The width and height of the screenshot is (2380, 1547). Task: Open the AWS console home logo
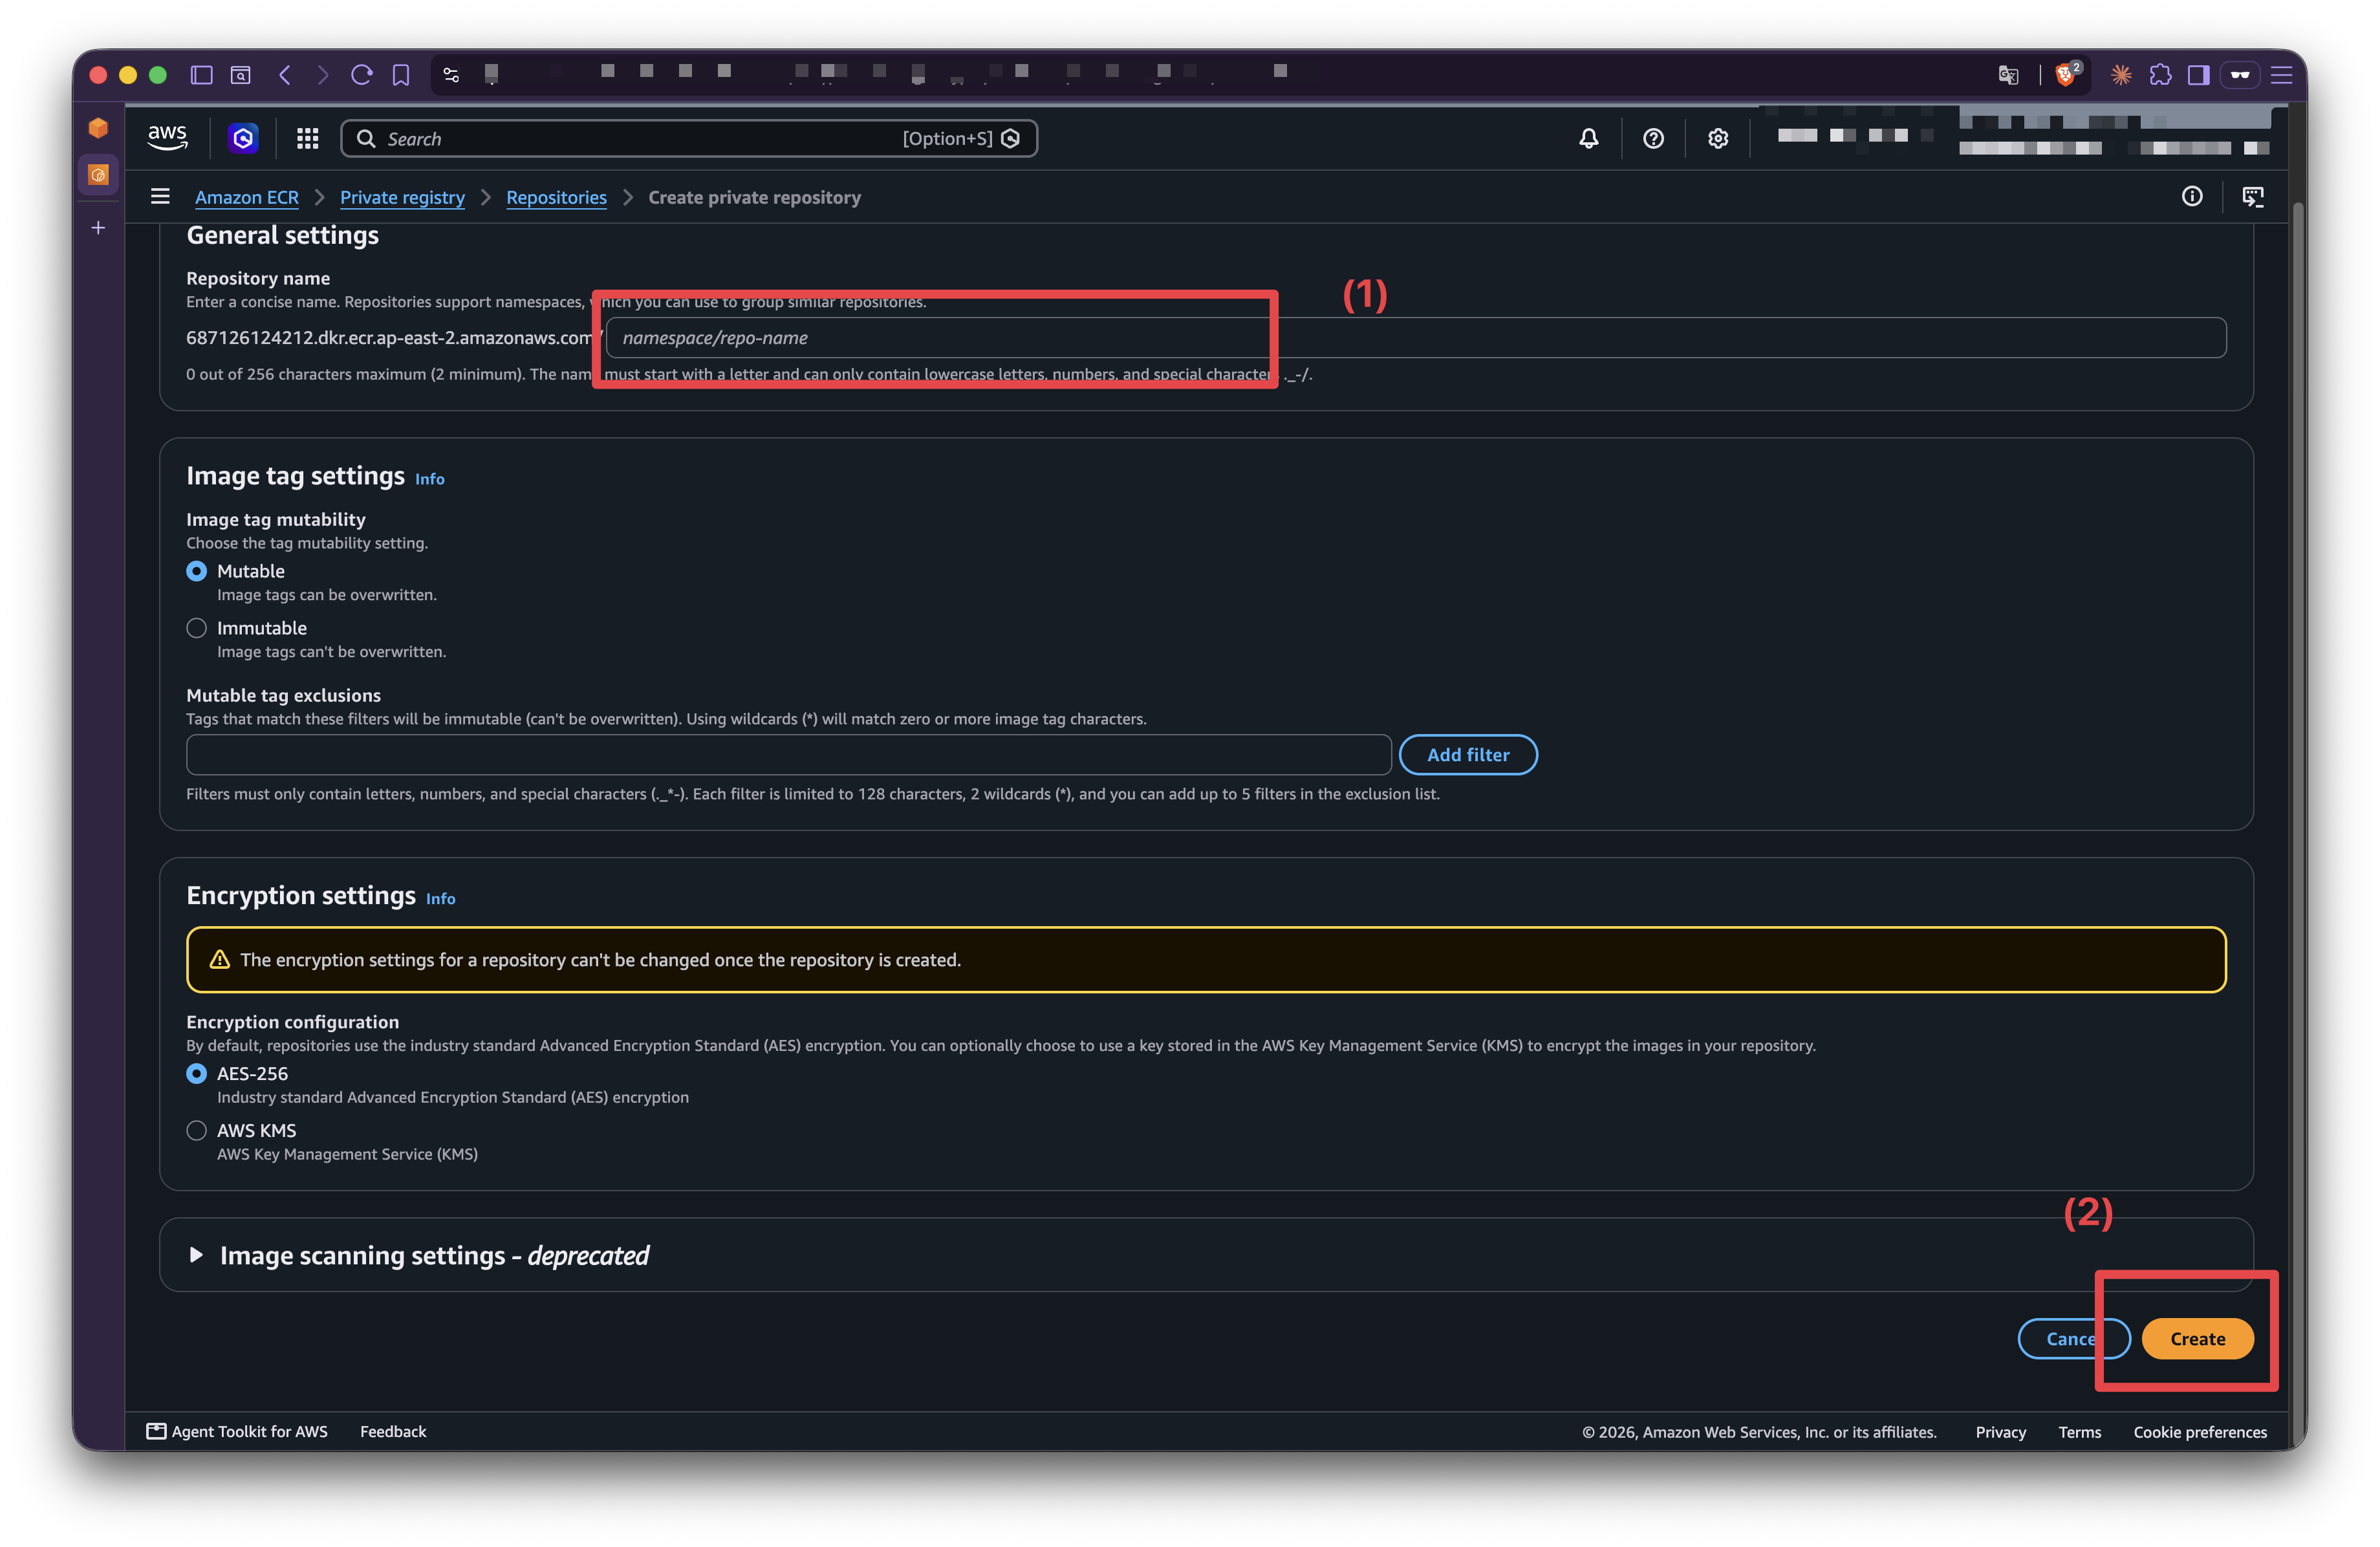pos(167,137)
